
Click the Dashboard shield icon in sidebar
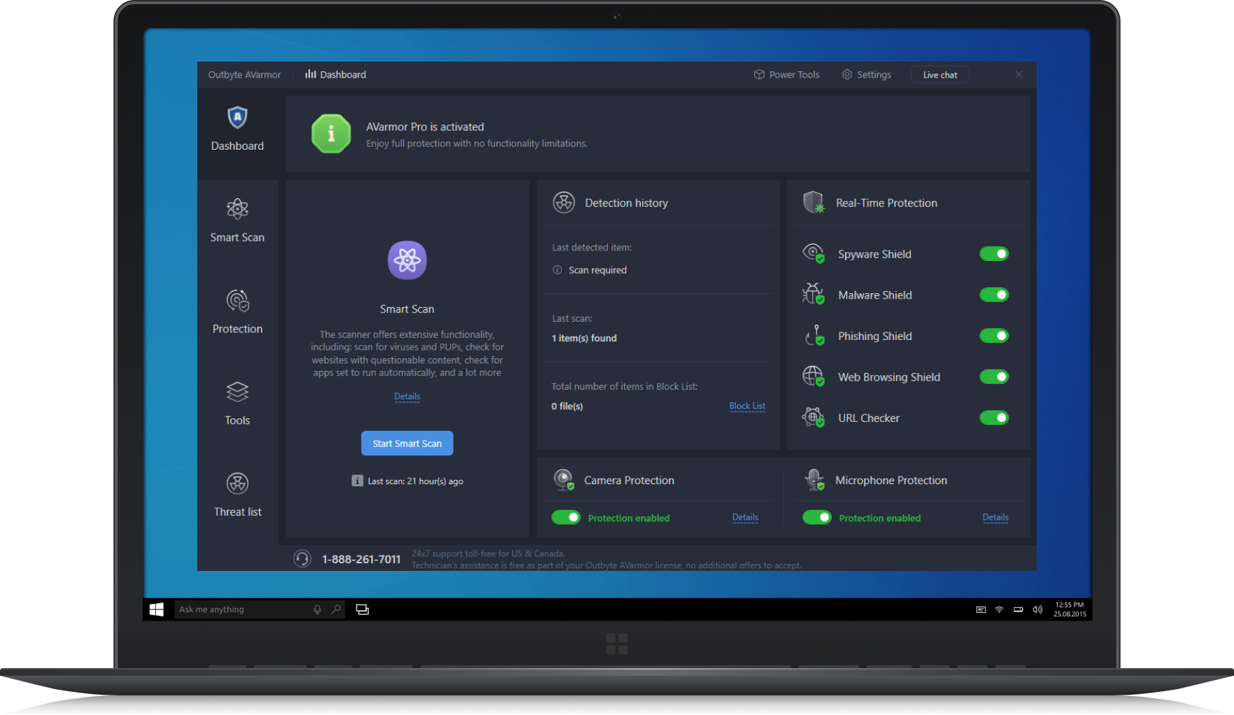click(x=237, y=118)
